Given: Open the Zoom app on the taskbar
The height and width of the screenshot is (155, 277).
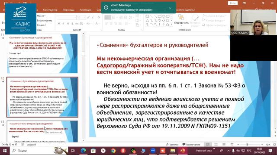Looking at the screenshot, I should coord(153,151).
